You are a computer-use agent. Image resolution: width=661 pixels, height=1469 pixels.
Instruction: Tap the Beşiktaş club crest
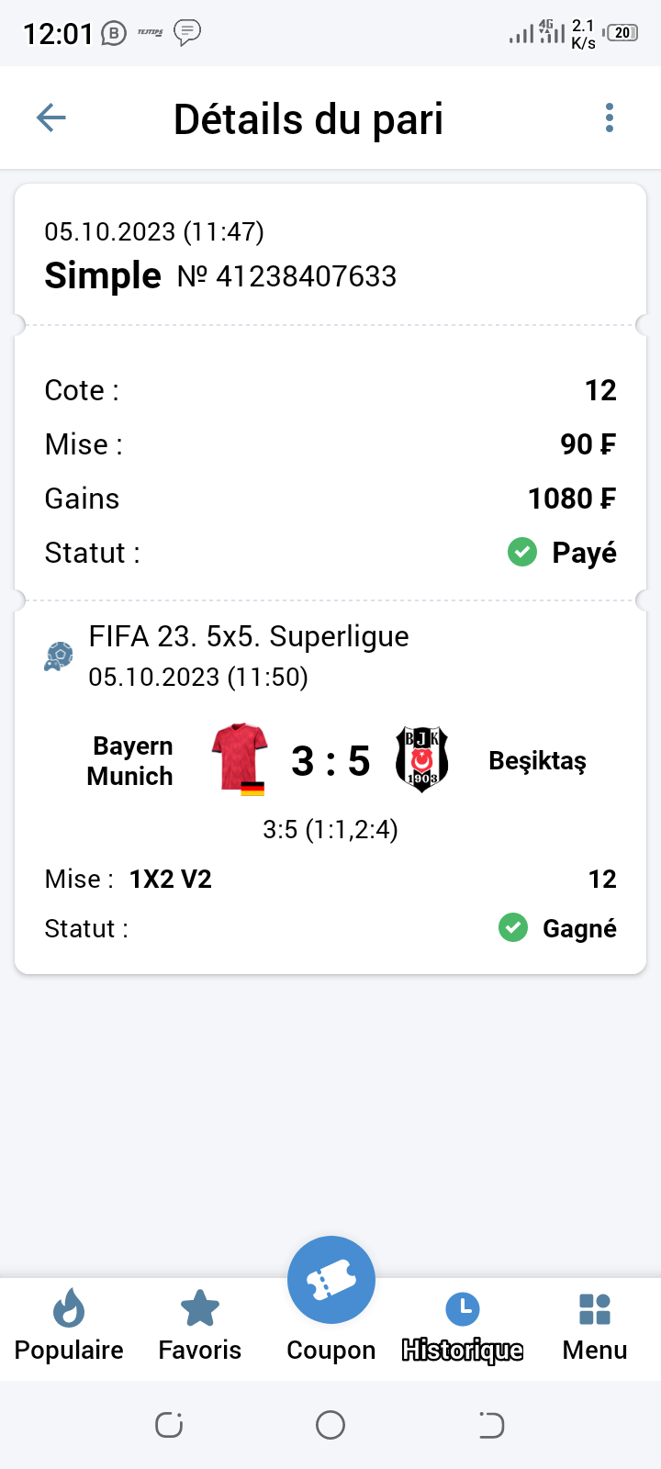[421, 759]
